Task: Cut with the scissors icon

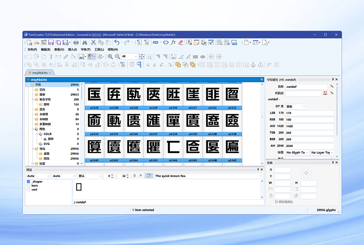Action: point(93,42)
